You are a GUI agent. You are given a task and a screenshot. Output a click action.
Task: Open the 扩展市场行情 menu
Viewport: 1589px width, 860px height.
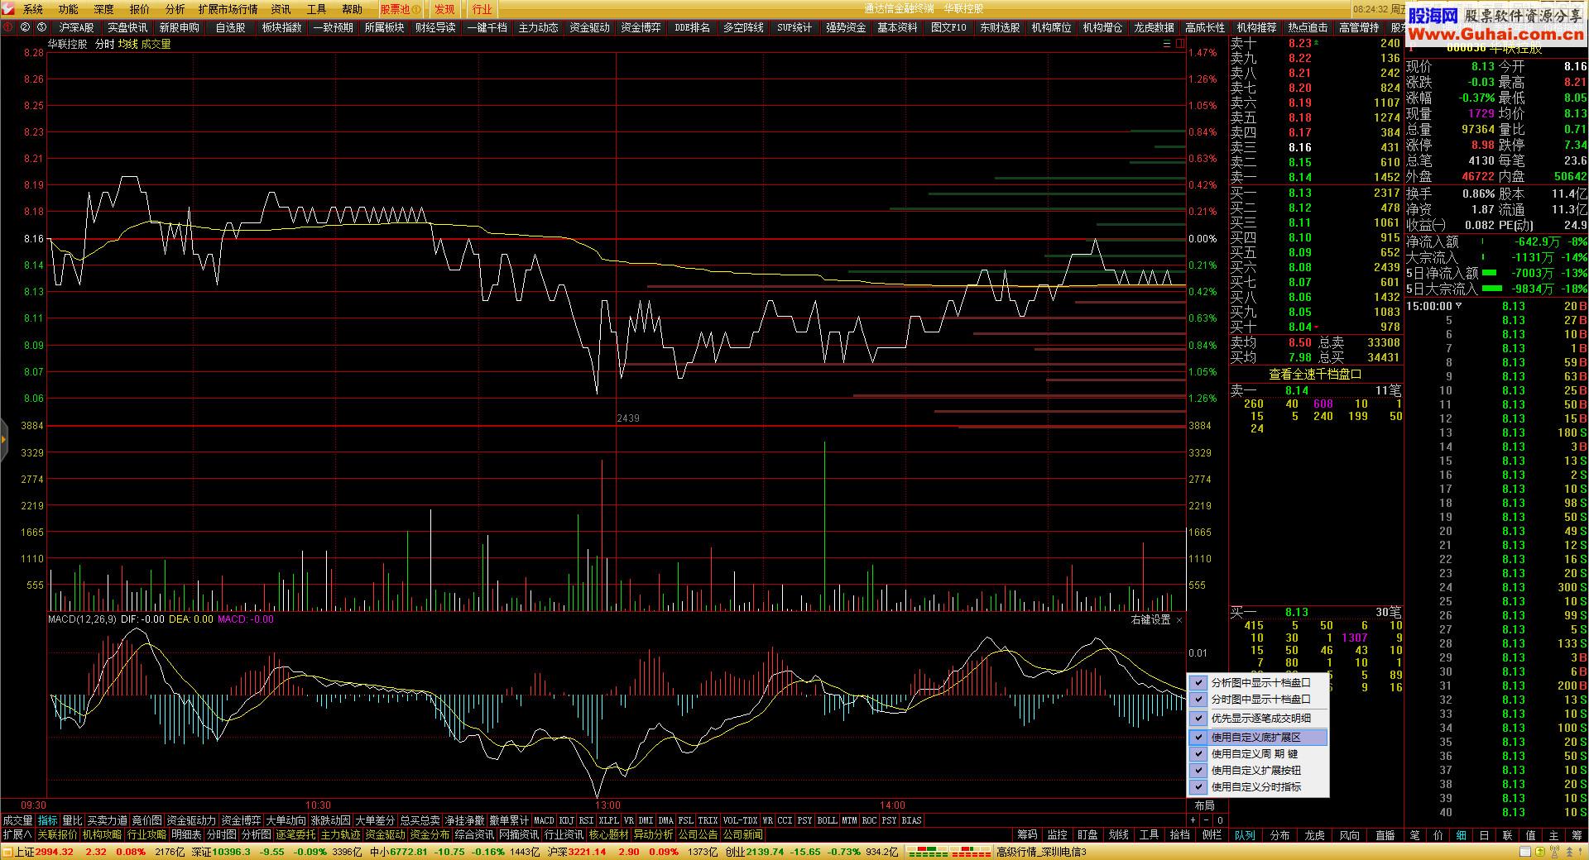click(228, 9)
